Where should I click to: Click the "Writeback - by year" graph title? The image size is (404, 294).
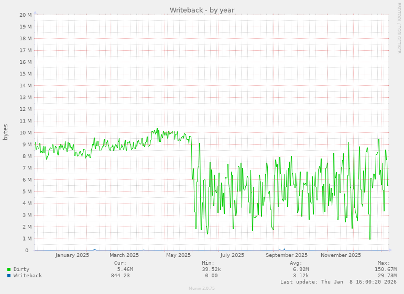point(202,10)
